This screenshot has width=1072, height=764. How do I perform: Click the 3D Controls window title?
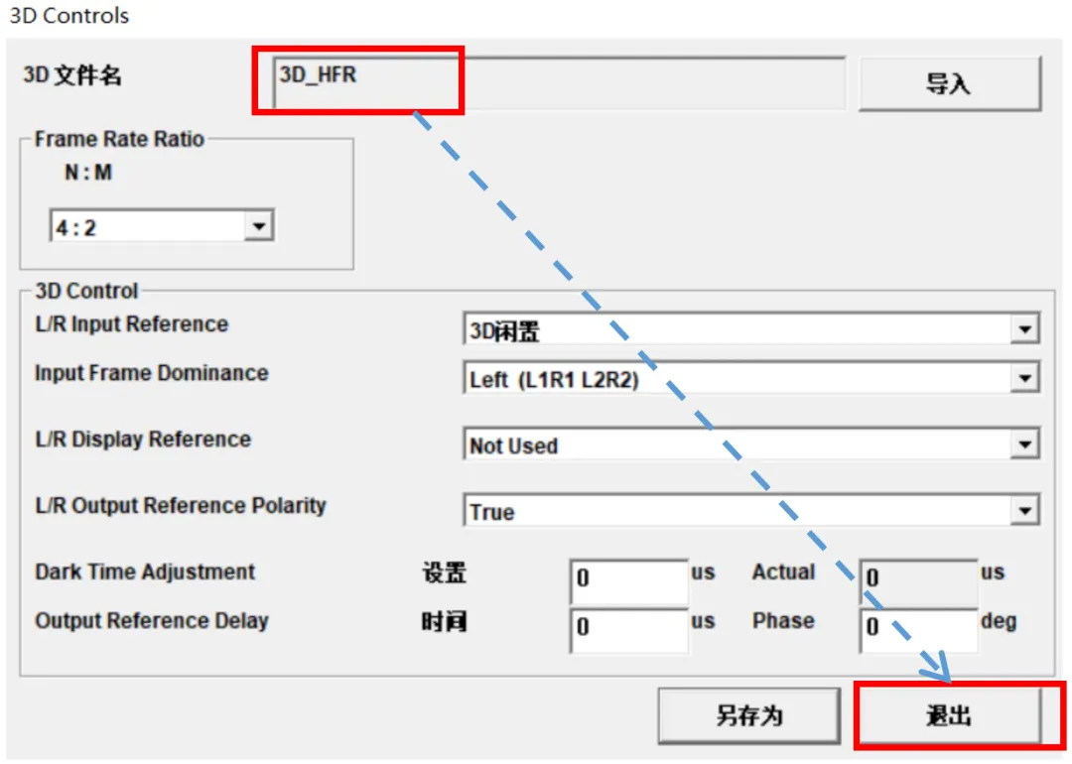click(69, 16)
